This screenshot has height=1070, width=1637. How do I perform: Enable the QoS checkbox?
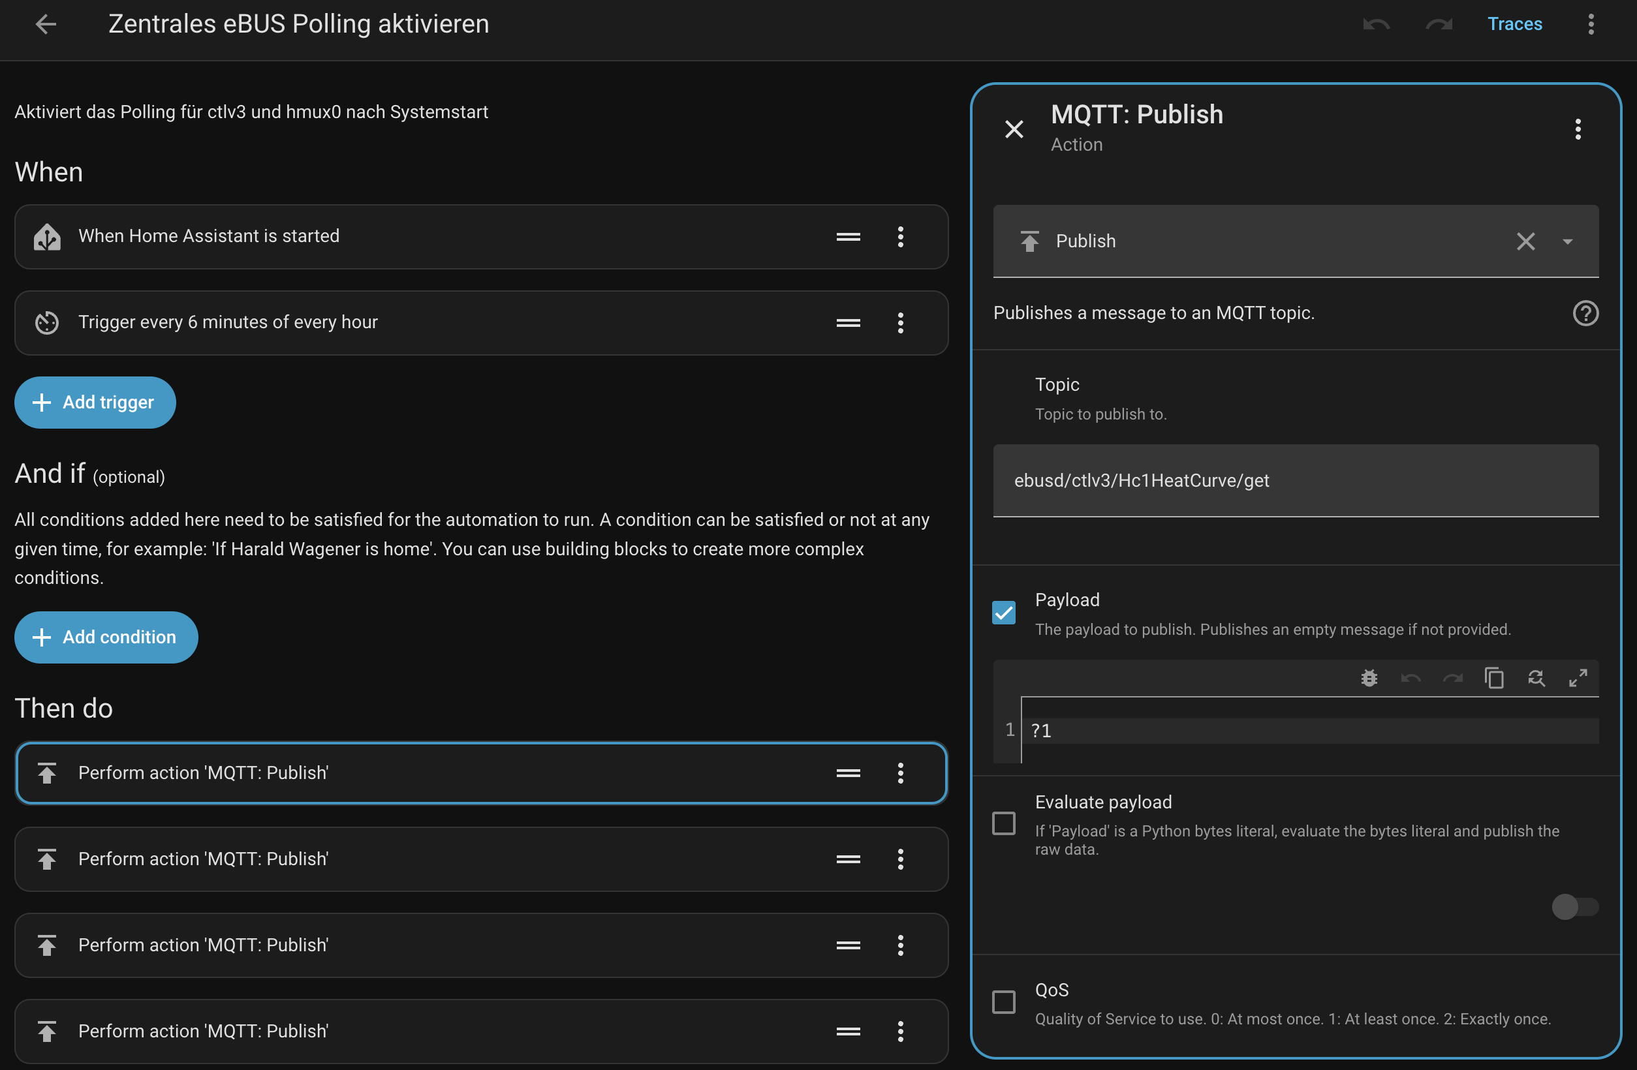1003,1002
